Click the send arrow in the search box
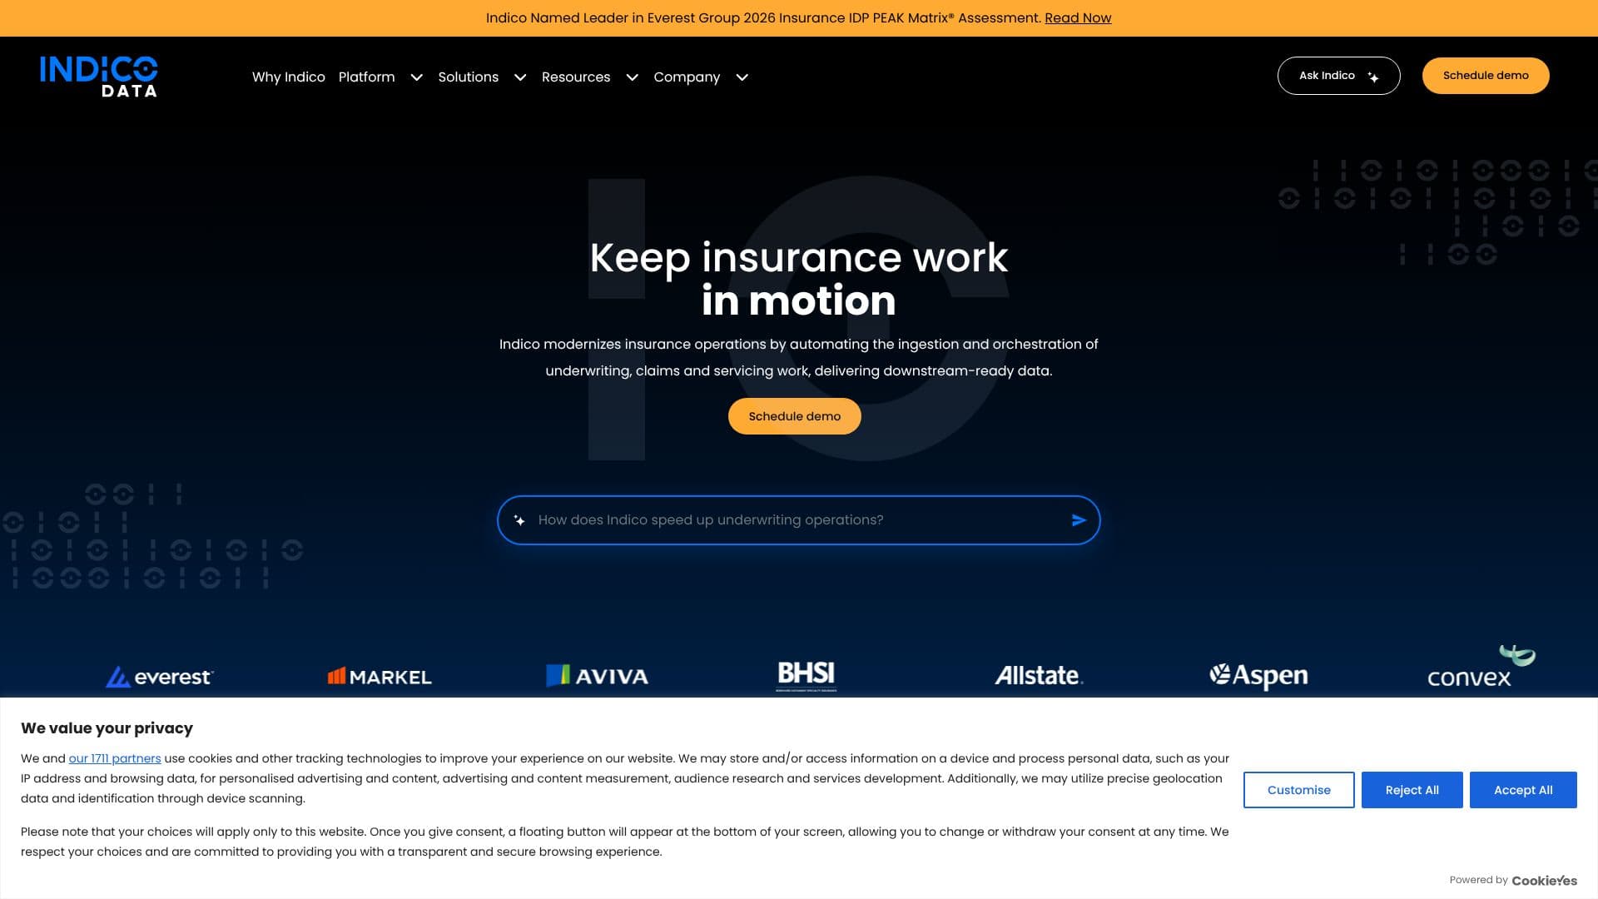Viewport: 1598px width, 899px height. [1079, 520]
